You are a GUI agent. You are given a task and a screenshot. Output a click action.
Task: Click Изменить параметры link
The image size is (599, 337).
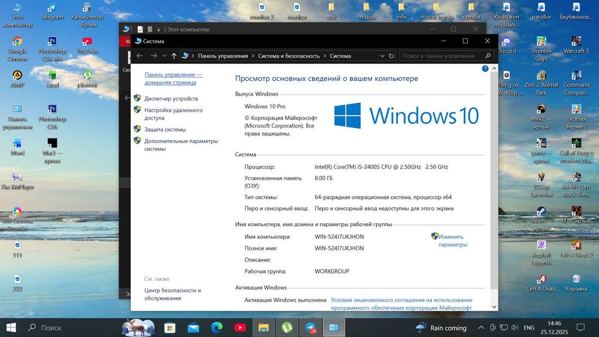click(x=452, y=241)
